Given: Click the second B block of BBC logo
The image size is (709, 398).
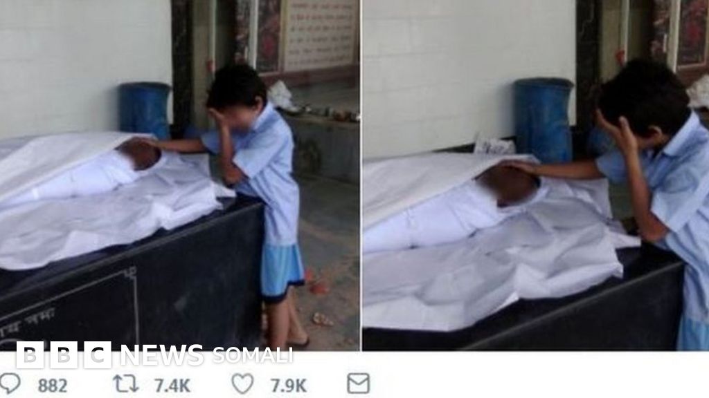Looking at the screenshot, I should 64,355.
